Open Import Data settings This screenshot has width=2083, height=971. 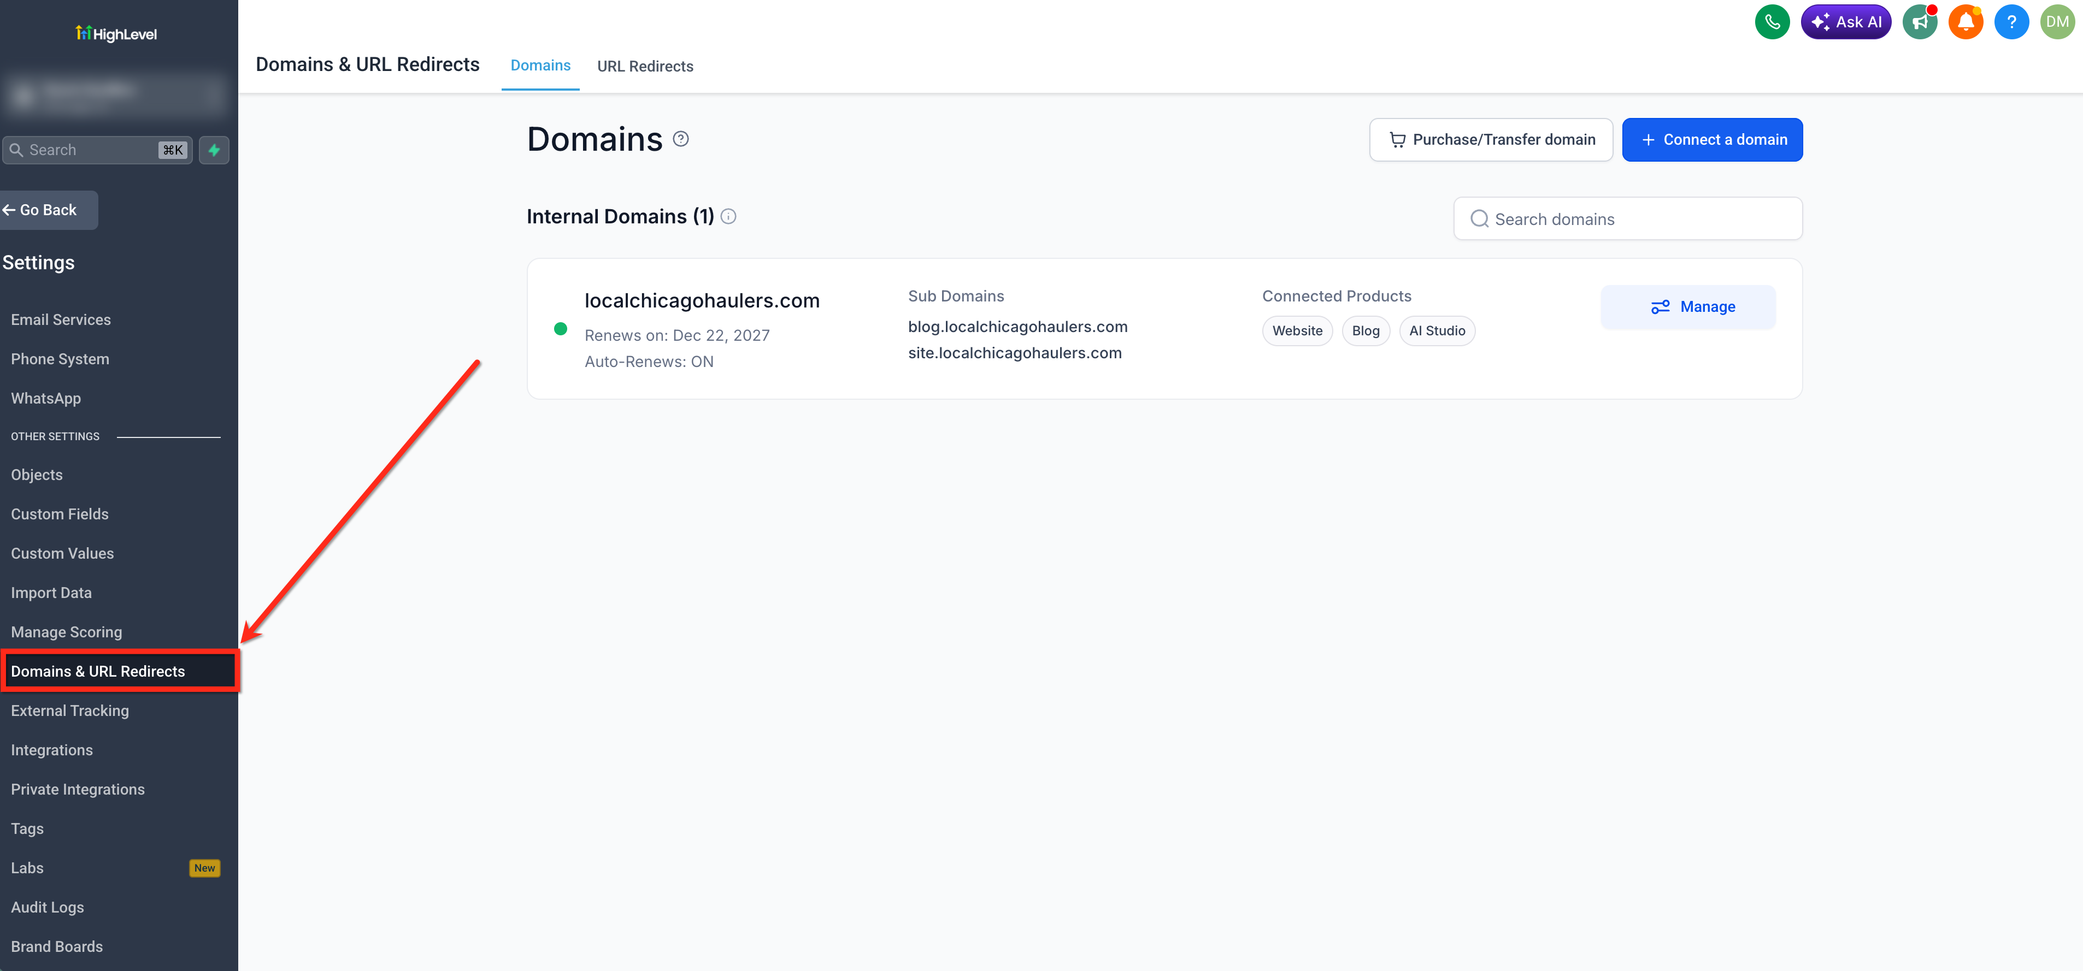(51, 593)
